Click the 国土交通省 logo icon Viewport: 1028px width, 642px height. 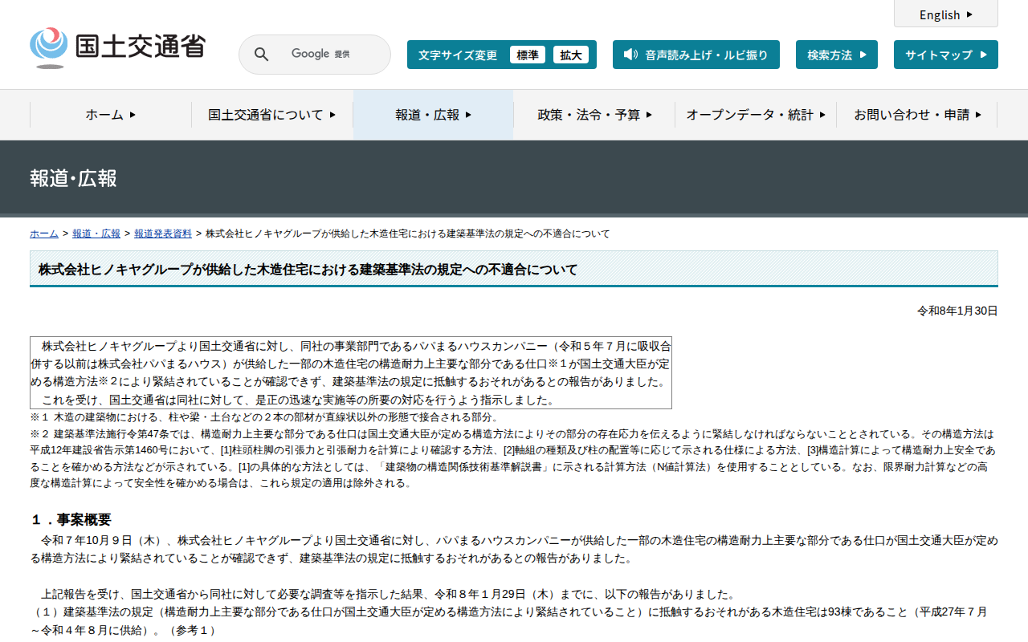point(49,47)
